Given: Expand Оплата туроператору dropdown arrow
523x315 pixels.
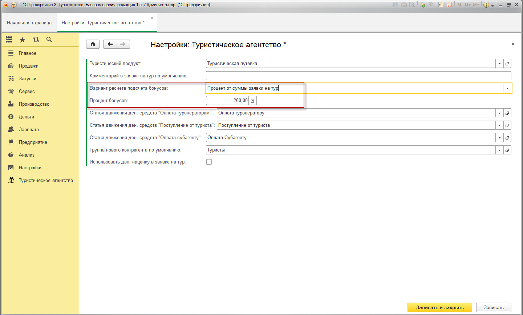Looking at the screenshot, I should pos(499,113).
